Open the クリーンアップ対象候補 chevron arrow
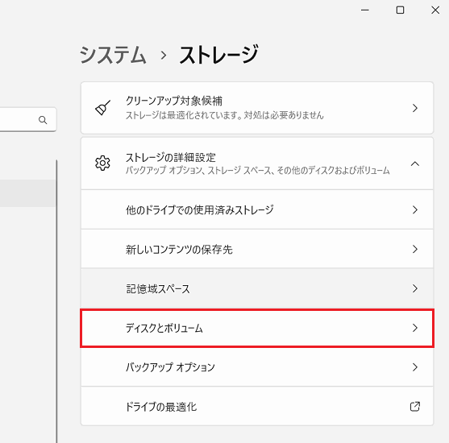The width and height of the screenshot is (449, 443). (415, 108)
